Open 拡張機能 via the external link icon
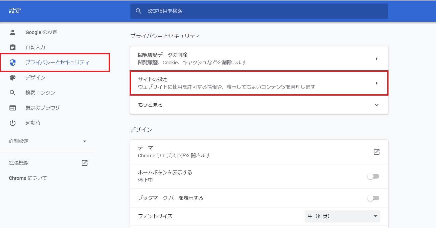Image resolution: width=436 pixels, height=228 pixels. [x=84, y=163]
